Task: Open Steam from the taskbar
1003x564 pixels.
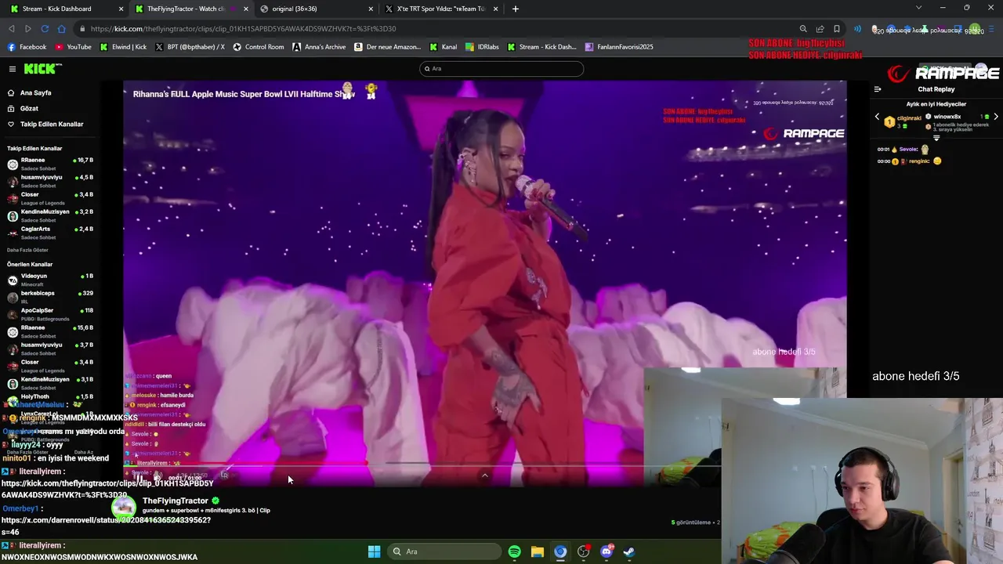Action: point(628,551)
